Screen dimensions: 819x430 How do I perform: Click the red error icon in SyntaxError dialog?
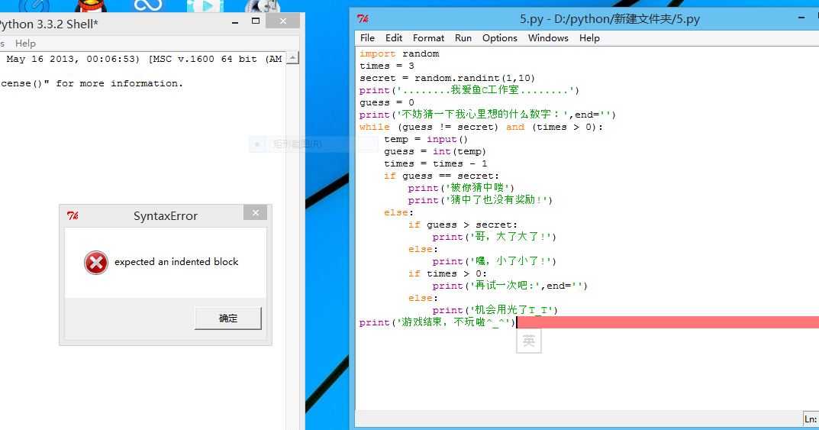pos(96,262)
